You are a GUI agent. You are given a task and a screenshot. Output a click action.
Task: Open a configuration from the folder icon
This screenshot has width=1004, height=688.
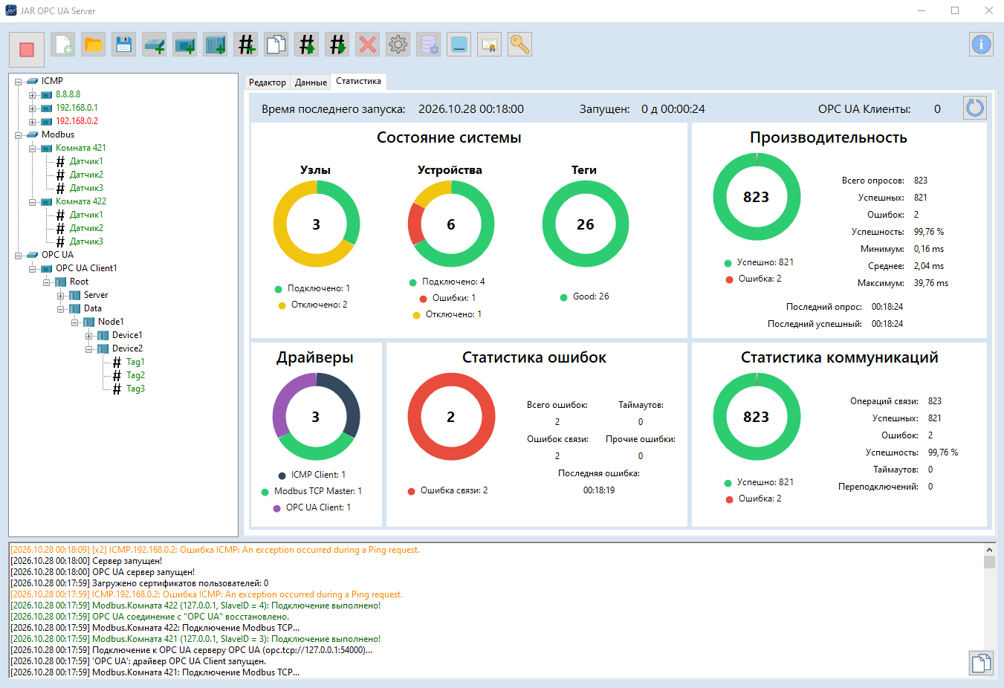coord(94,45)
